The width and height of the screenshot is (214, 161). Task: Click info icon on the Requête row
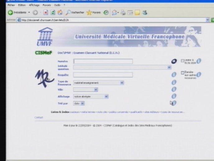click(x=174, y=75)
